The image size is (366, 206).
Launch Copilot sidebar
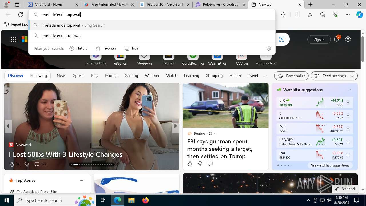point(359,15)
